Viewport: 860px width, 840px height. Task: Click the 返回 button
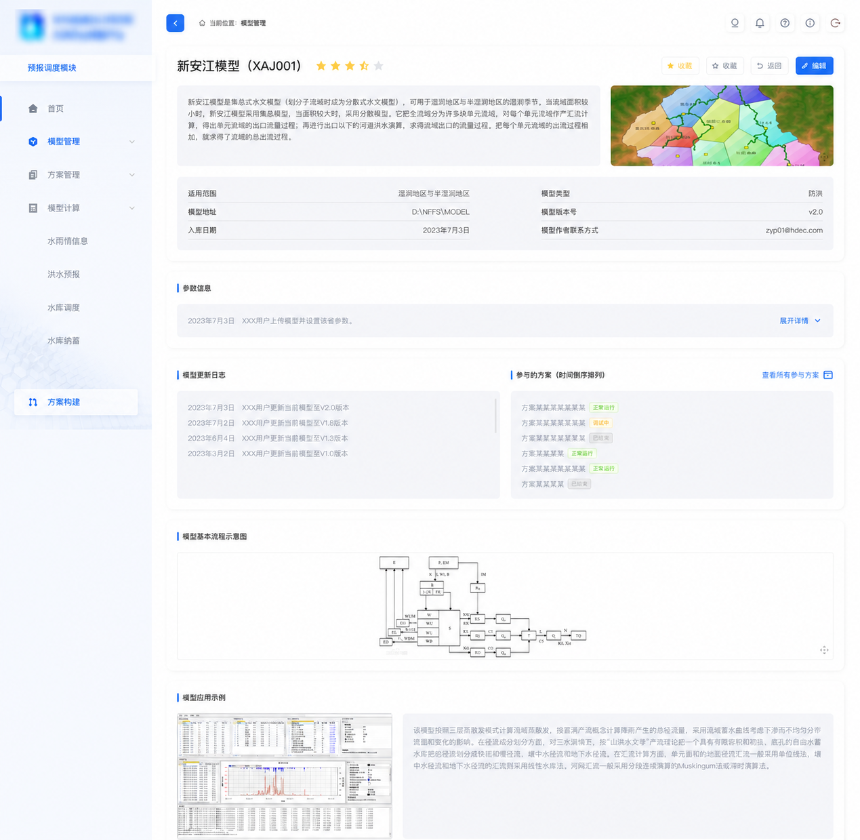769,66
